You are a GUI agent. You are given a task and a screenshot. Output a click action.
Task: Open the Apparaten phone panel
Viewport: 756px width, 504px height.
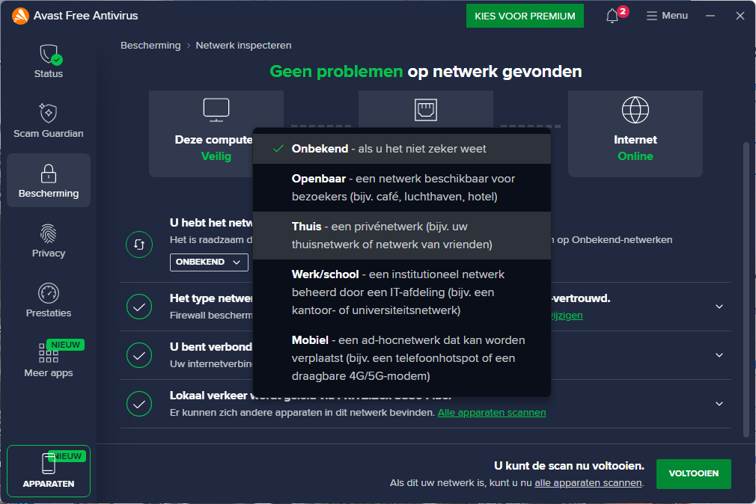(48, 471)
